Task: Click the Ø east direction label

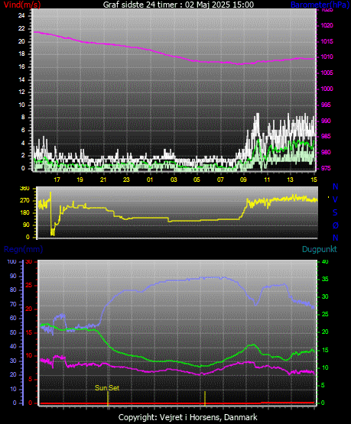Action: (335, 225)
